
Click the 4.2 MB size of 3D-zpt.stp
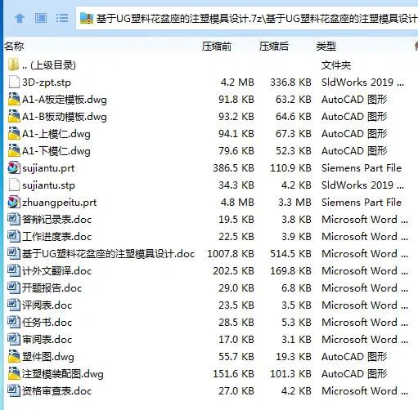click(237, 82)
